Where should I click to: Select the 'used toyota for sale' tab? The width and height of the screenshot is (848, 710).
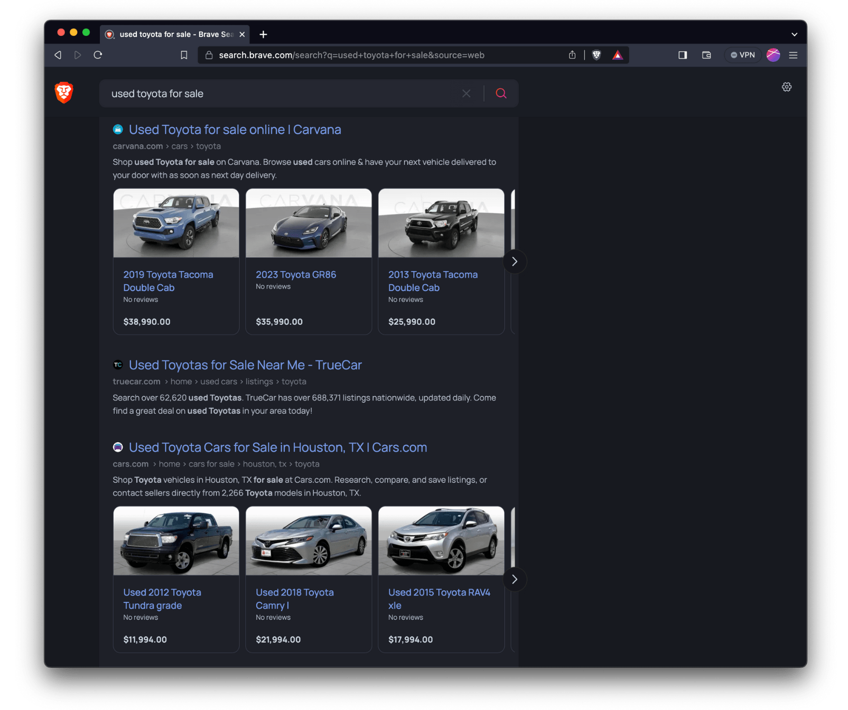click(175, 34)
